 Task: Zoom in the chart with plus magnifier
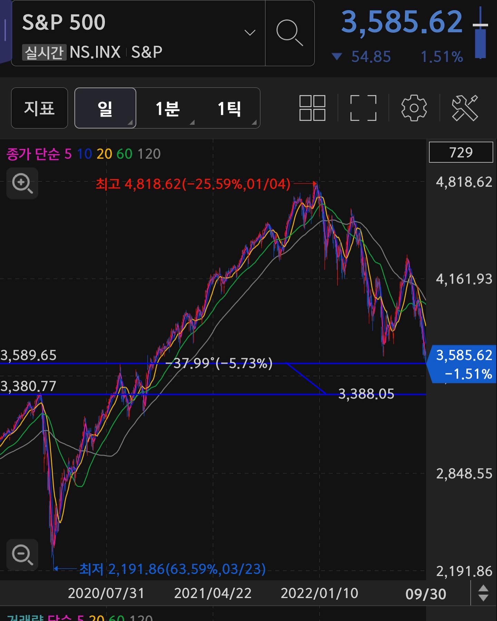pos(22,183)
